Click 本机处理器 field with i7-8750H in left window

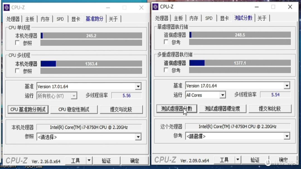click(89, 127)
